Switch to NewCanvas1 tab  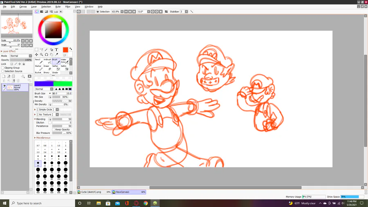pyautogui.click(x=129, y=192)
